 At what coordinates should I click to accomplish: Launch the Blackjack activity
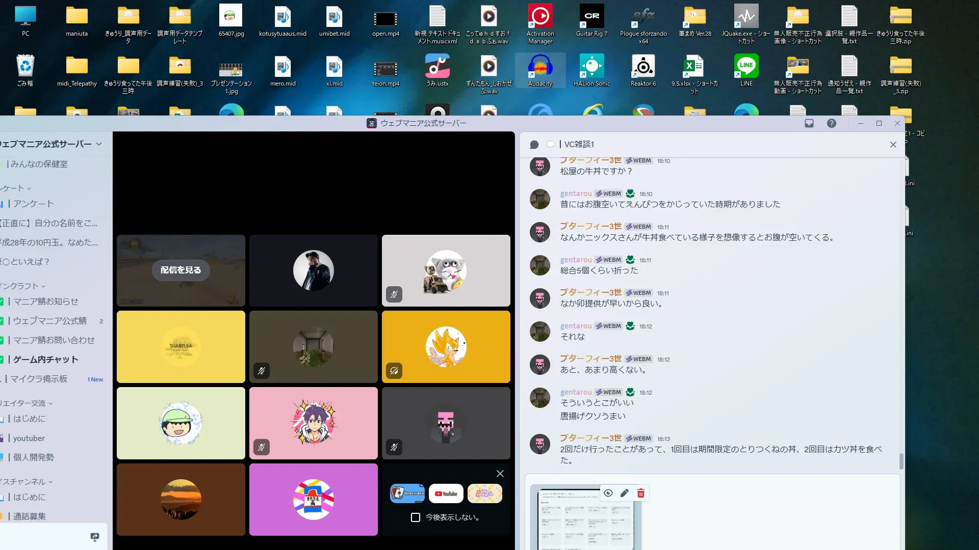pos(407,493)
